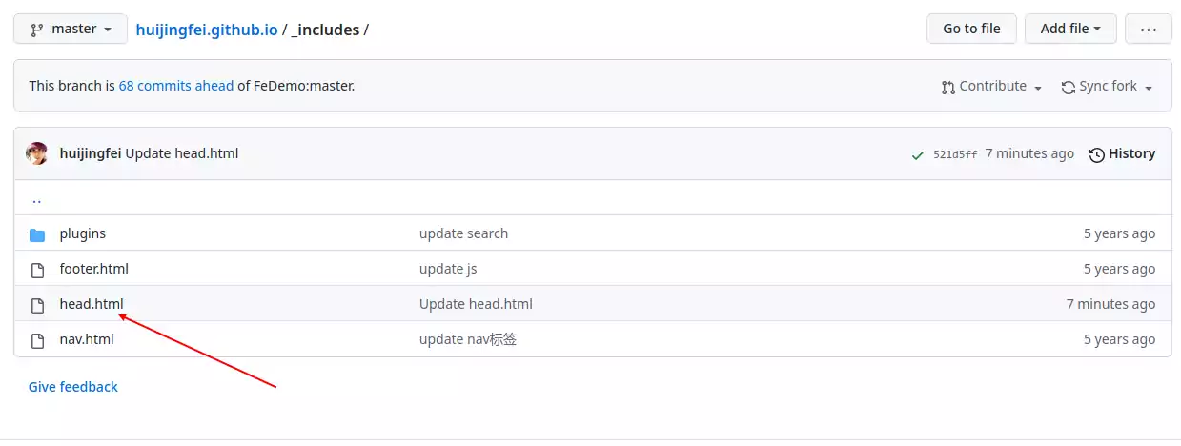Click the huijingfei avatar thumbnail
Image resolution: width=1181 pixels, height=446 pixels.
[37, 153]
